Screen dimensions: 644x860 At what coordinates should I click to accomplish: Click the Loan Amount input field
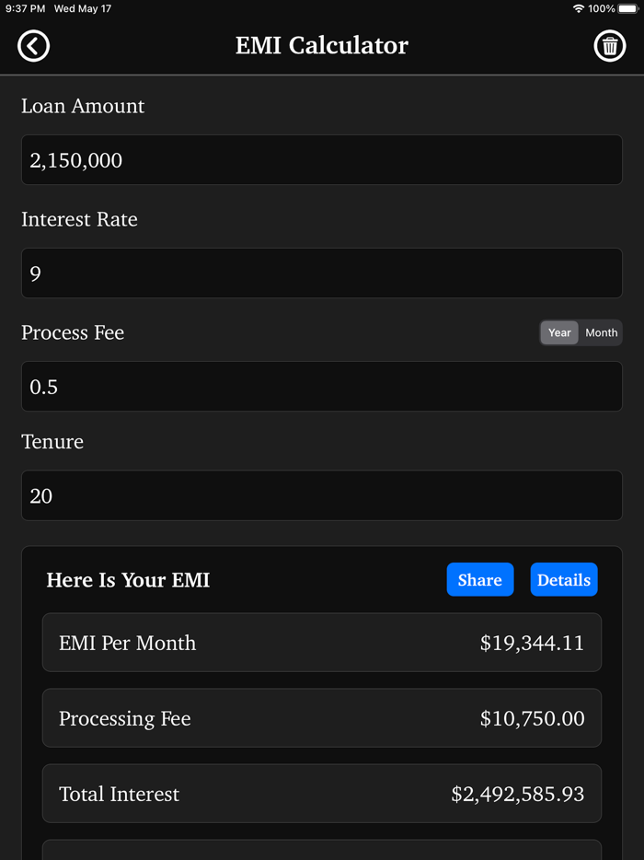[x=322, y=159]
